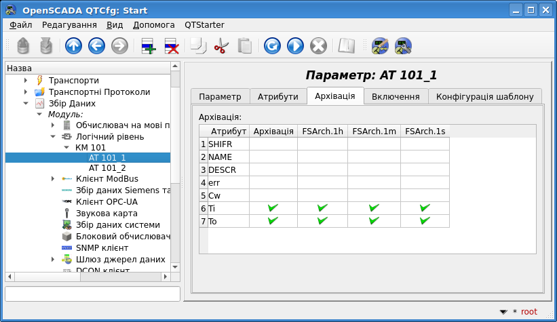Click the delete item icon with red cross
Image resolution: width=557 pixels, height=322 pixels.
pos(172,46)
